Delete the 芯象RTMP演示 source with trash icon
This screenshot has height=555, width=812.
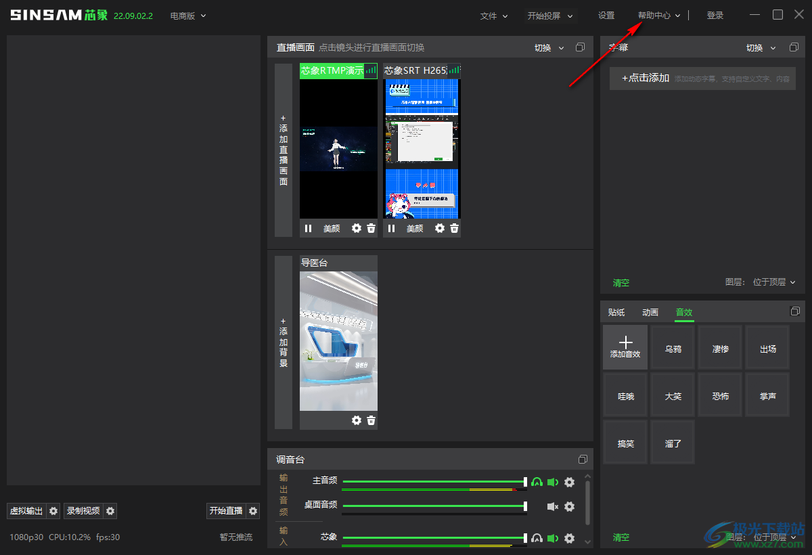[371, 229]
